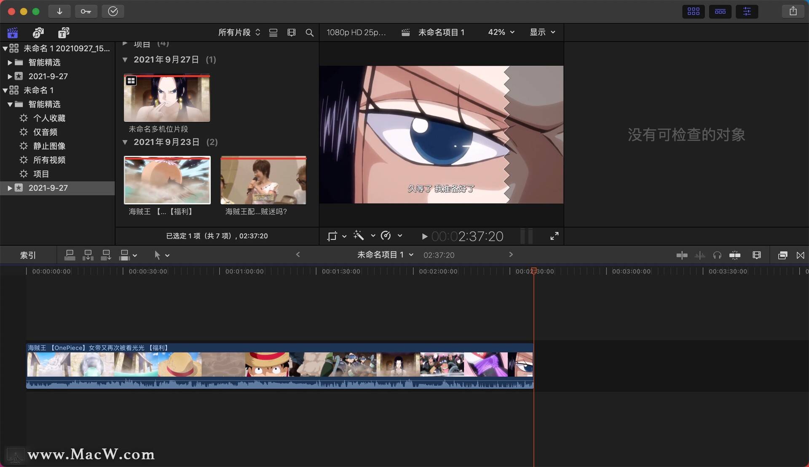Toggle timeline snapping button

735,255
